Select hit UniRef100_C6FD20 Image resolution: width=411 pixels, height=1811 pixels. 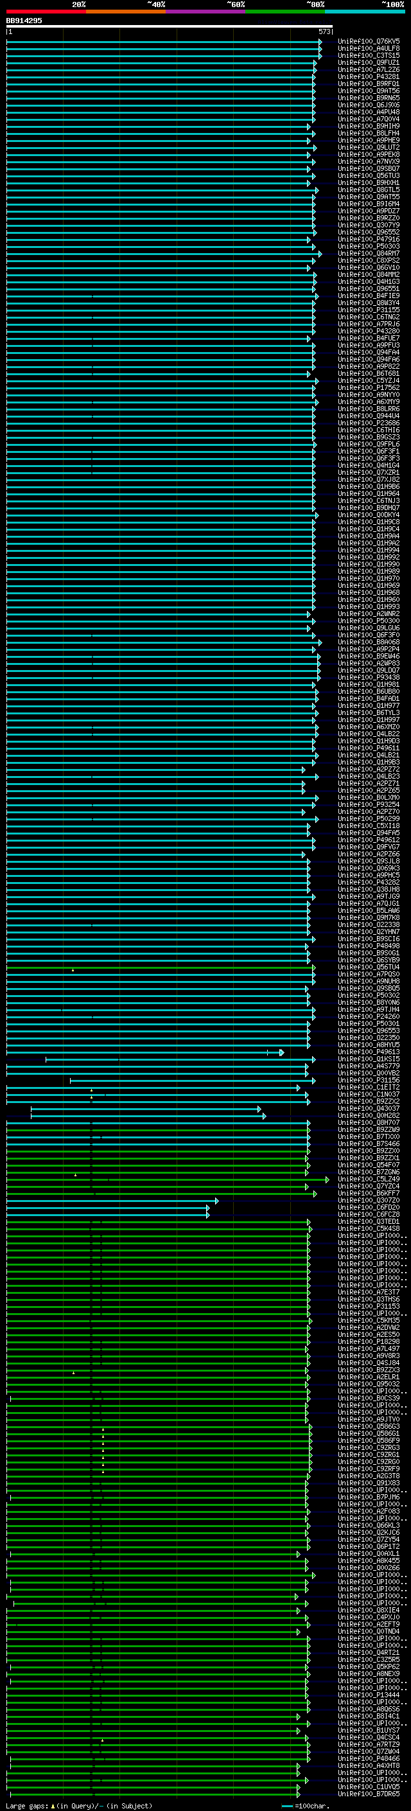[369, 1208]
